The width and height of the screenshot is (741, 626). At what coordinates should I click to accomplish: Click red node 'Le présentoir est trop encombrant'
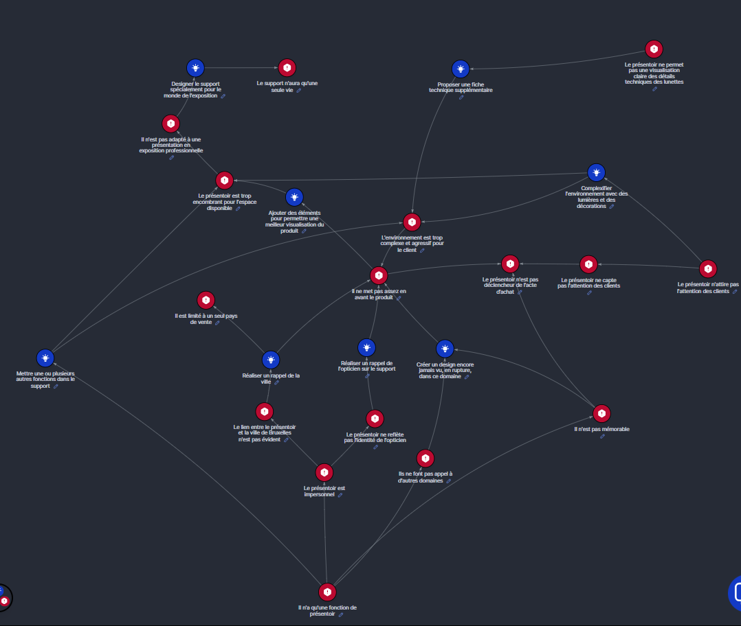[225, 181]
